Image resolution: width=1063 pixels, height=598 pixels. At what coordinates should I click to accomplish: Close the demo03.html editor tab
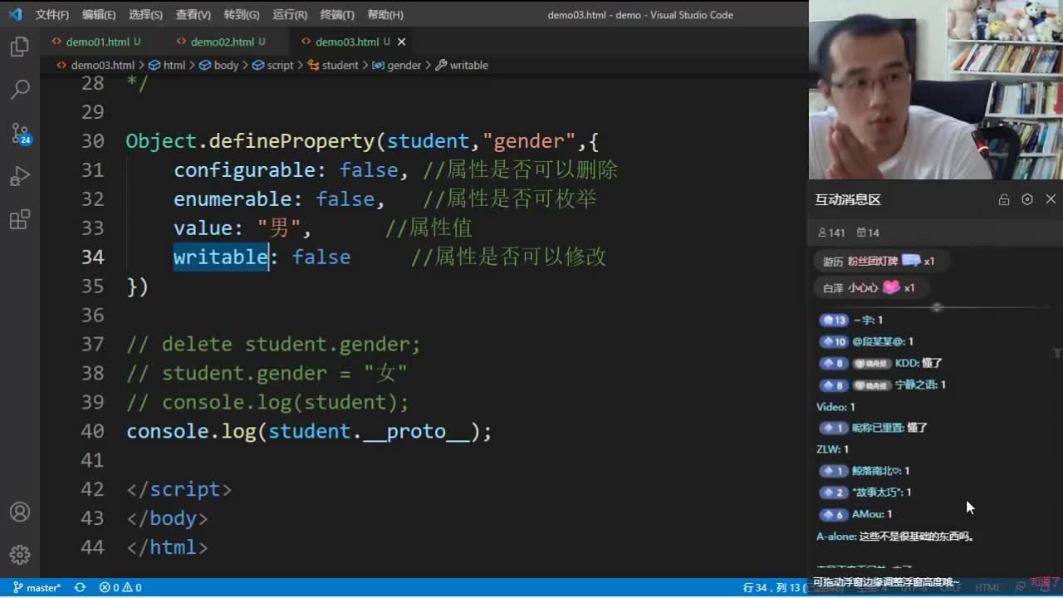tap(402, 42)
